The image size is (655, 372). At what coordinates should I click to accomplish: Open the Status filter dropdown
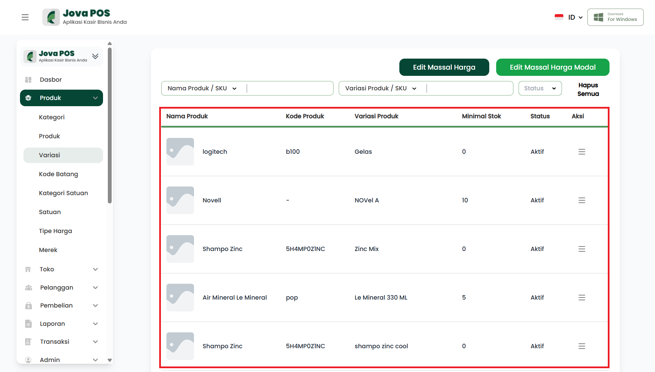pyautogui.click(x=540, y=88)
